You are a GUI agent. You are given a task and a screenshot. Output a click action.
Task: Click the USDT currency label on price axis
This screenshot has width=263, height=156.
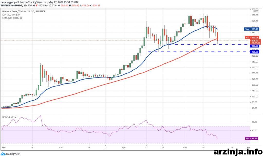point(256,11)
